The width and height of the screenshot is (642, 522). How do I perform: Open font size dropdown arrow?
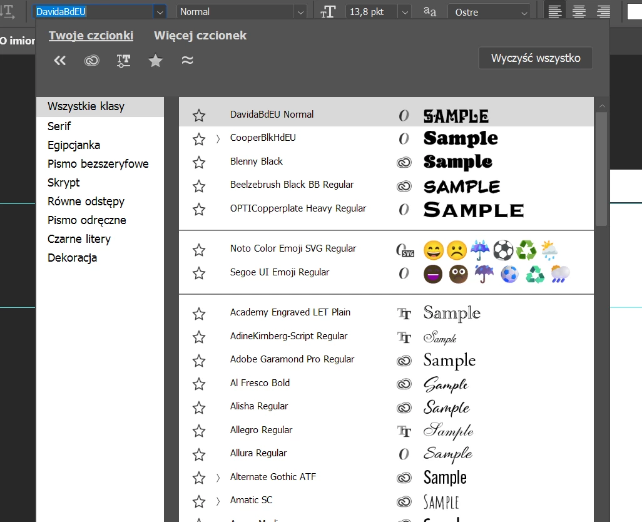(404, 13)
